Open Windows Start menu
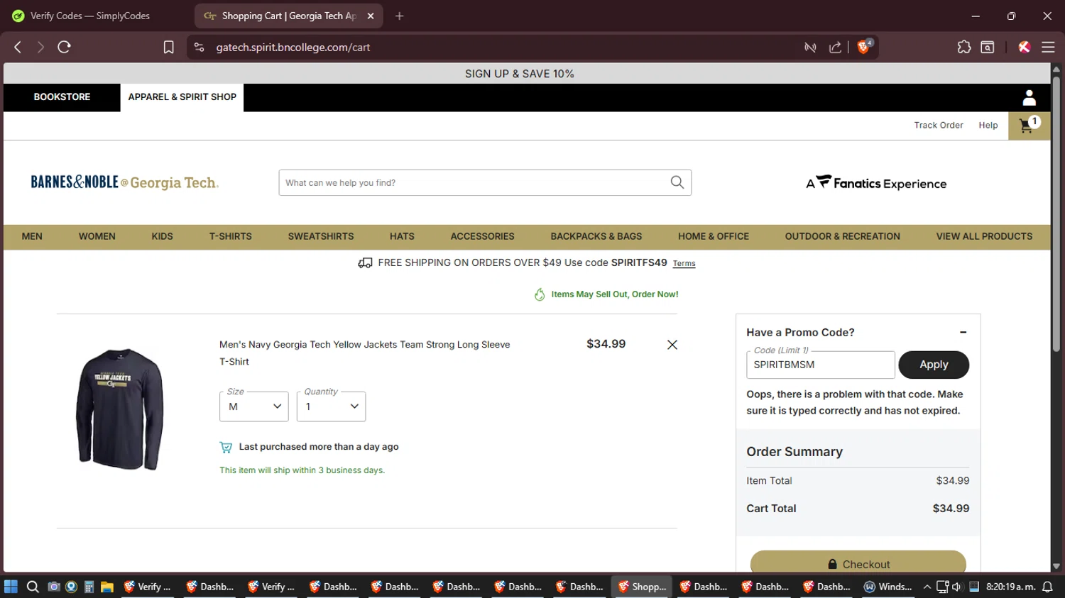 (x=11, y=587)
